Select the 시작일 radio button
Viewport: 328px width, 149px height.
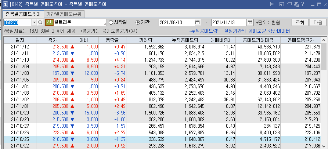point(111,22)
